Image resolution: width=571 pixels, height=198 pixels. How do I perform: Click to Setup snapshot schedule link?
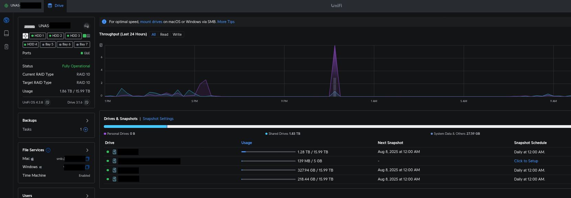526,161
